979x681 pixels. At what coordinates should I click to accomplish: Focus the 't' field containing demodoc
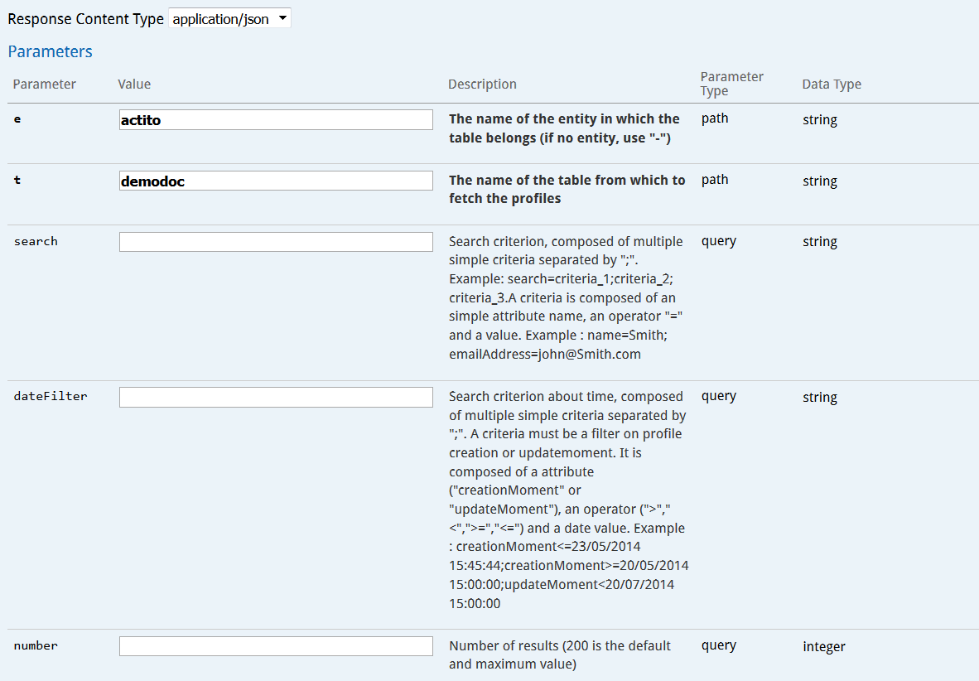coord(276,181)
